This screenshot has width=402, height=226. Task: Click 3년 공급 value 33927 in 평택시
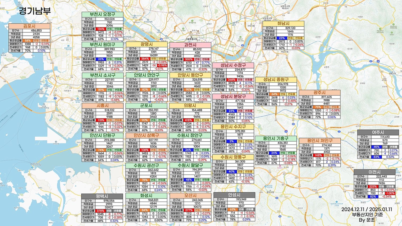click(109, 207)
